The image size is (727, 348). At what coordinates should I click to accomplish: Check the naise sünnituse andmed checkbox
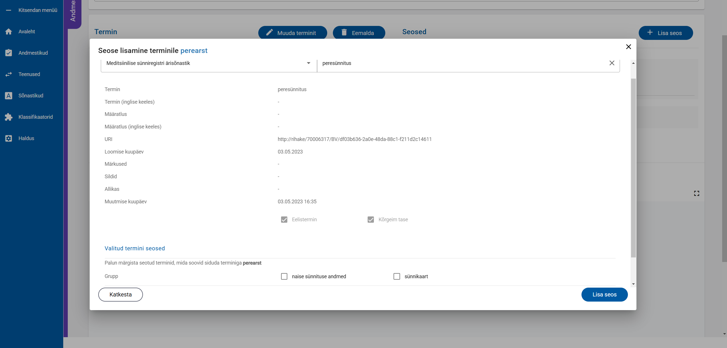[x=284, y=277]
